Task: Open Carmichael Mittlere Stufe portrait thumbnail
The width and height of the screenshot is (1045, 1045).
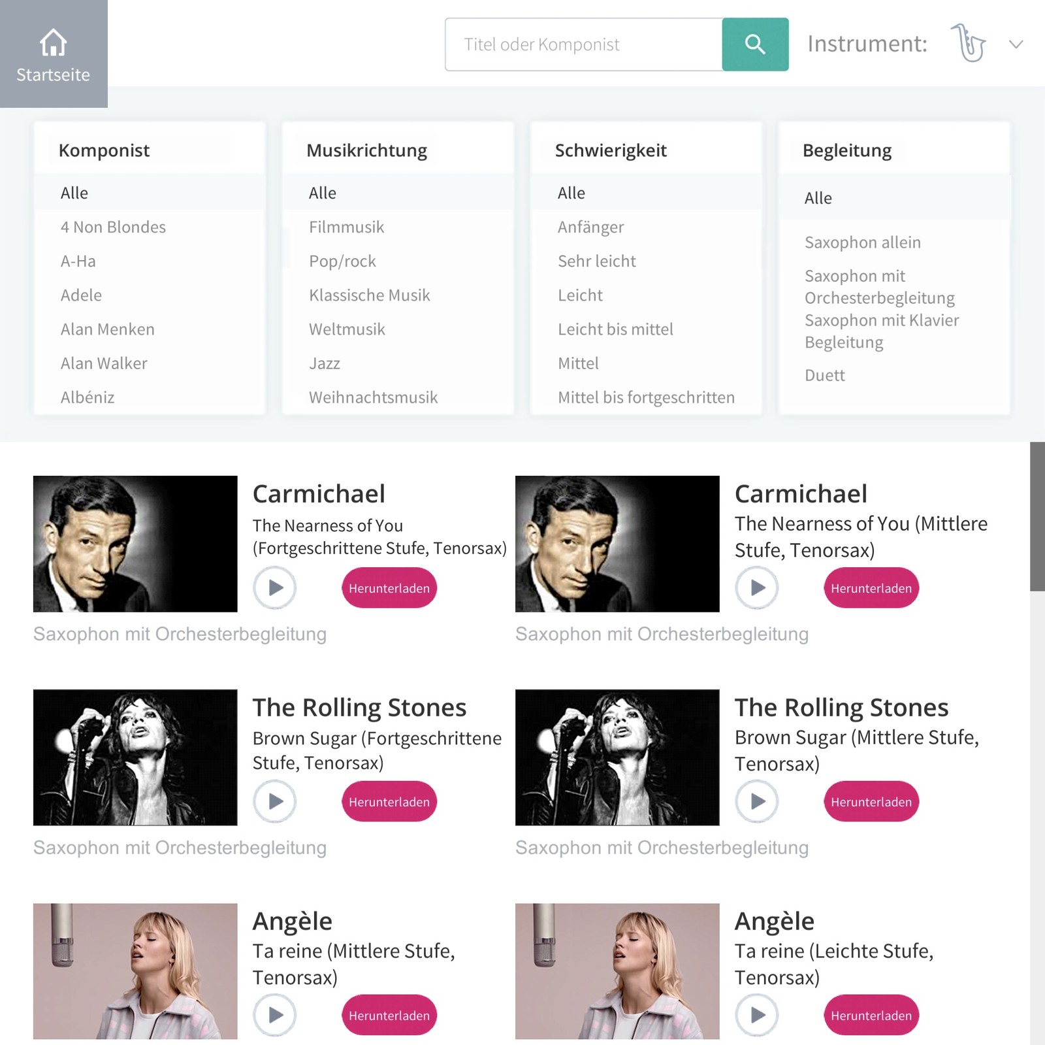Action: (x=617, y=544)
